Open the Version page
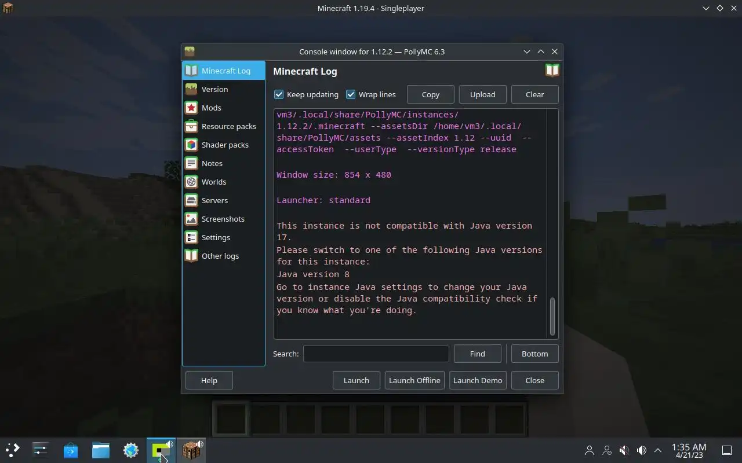Screen dimensions: 742x463 tap(223, 89)
